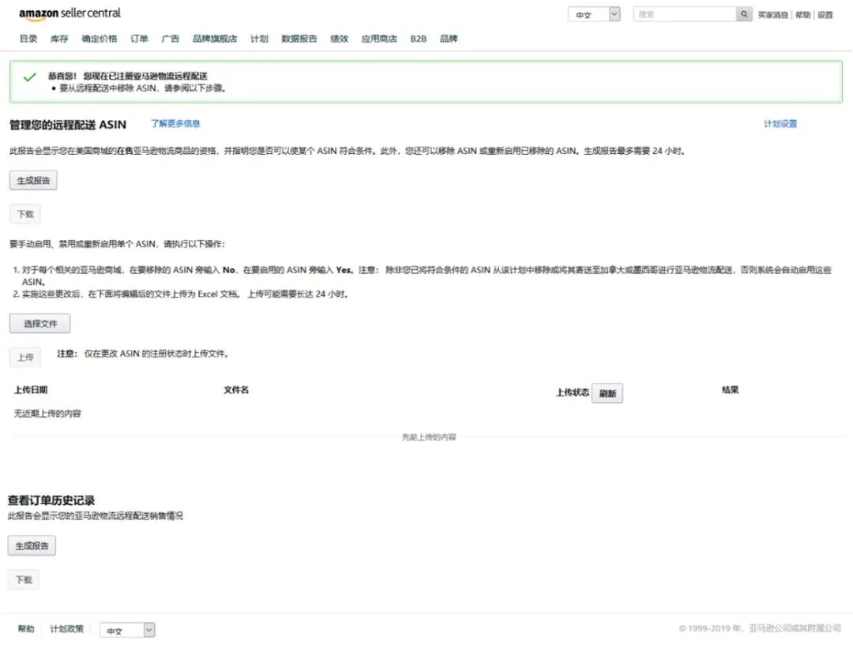Open 设置 in the top right corner
Screen dimensions: 853x648
coord(827,14)
